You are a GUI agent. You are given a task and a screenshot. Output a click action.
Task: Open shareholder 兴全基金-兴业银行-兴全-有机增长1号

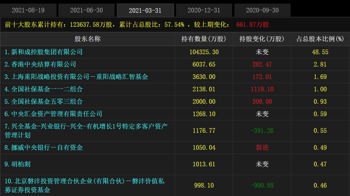tap(86, 131)
